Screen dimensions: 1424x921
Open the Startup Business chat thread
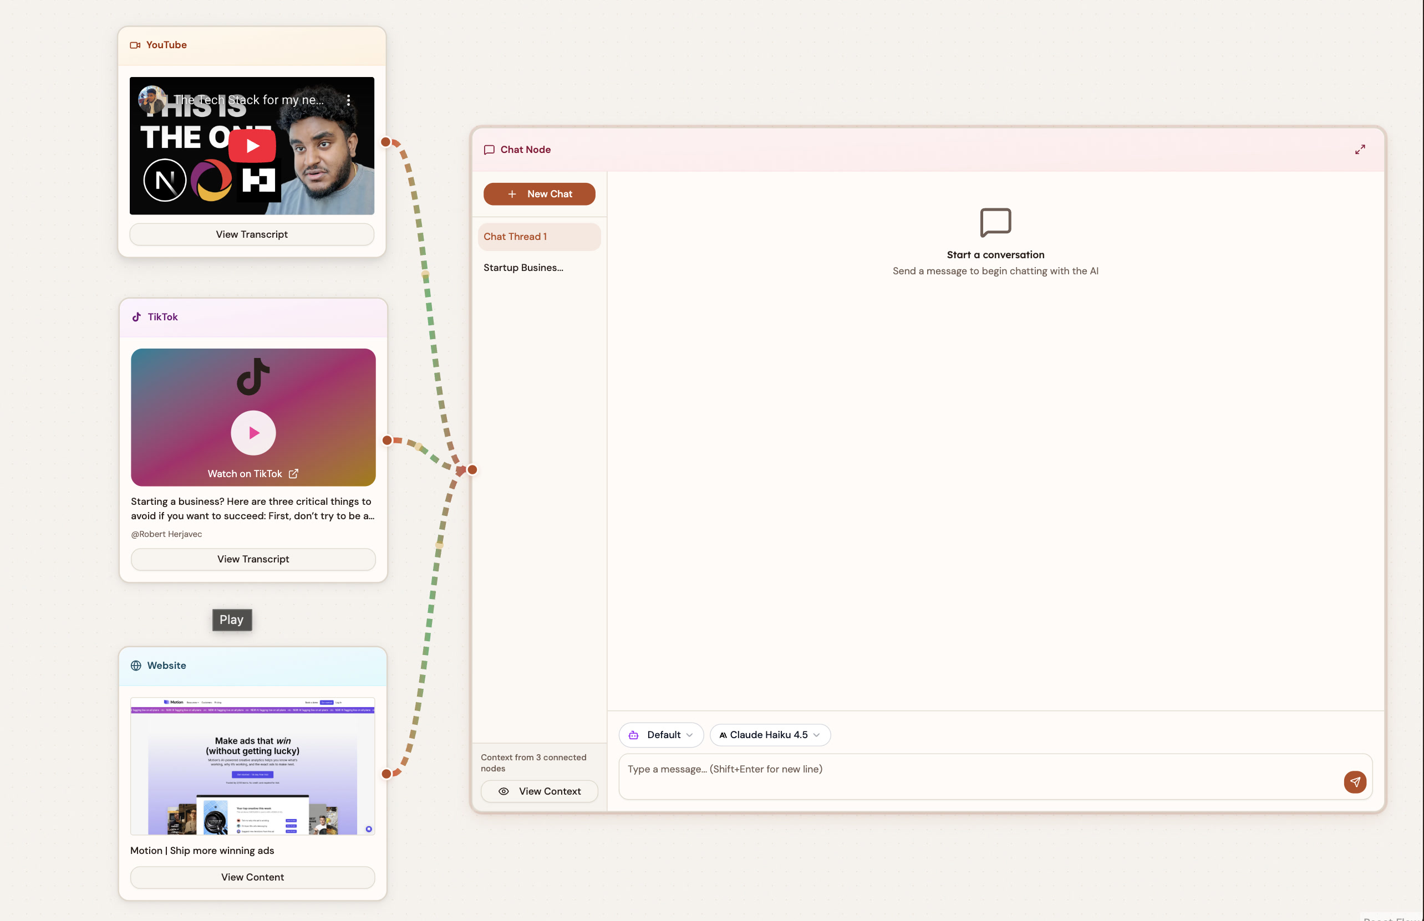[x=523, y=267]
